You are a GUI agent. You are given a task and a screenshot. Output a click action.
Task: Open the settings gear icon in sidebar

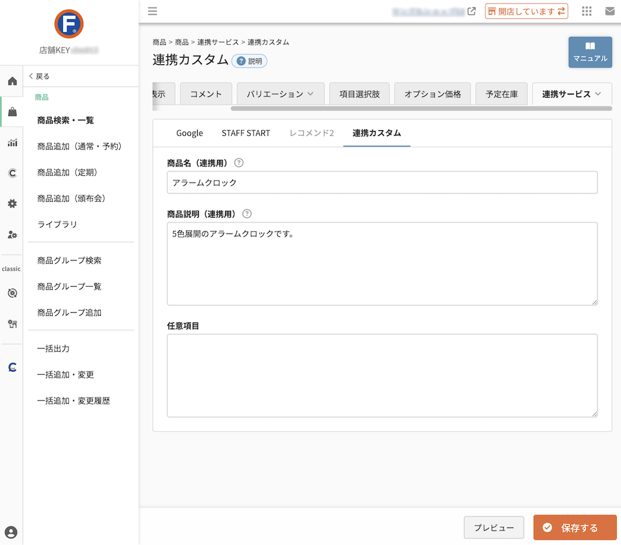coord(12,204)
